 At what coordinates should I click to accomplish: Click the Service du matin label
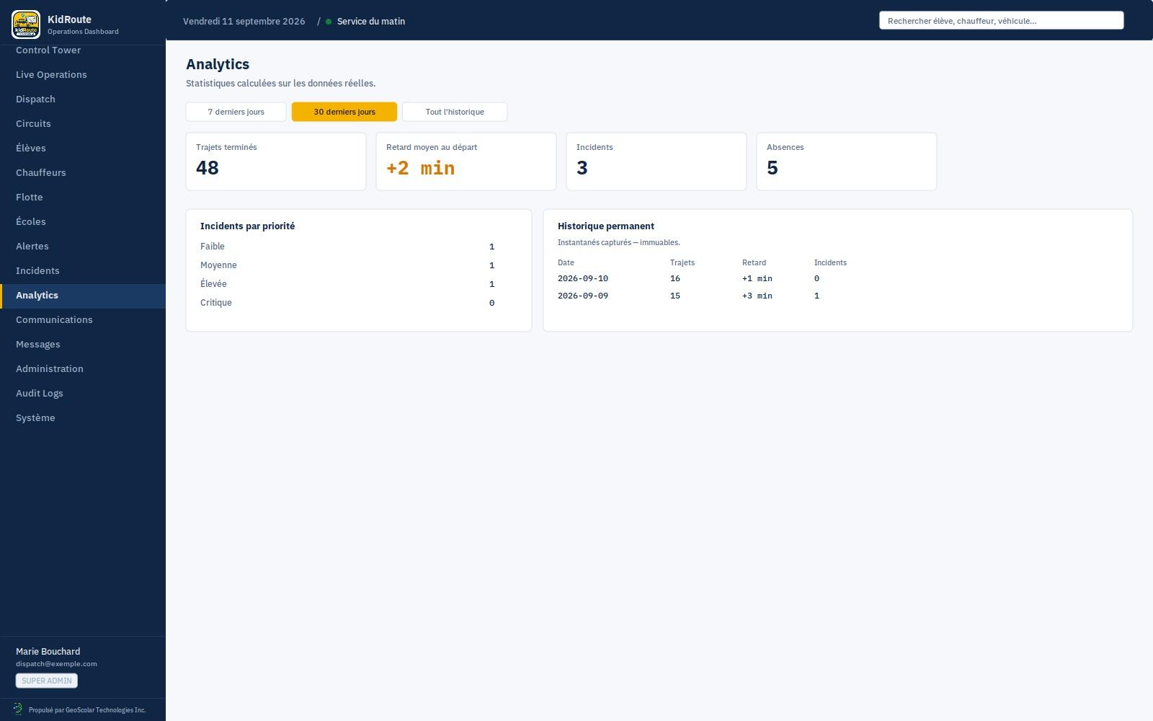371,22
